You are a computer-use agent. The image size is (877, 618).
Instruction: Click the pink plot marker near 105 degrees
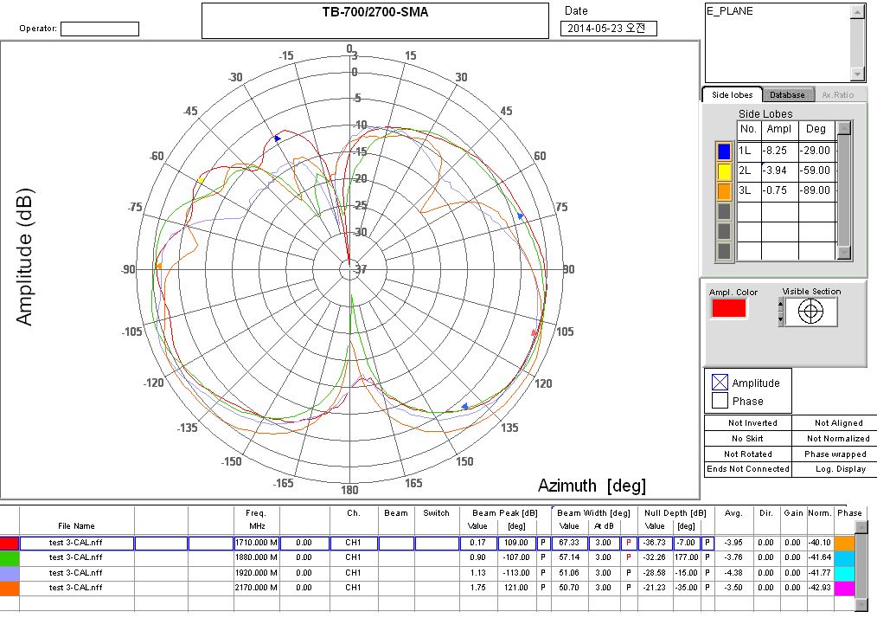coord(535,333)
